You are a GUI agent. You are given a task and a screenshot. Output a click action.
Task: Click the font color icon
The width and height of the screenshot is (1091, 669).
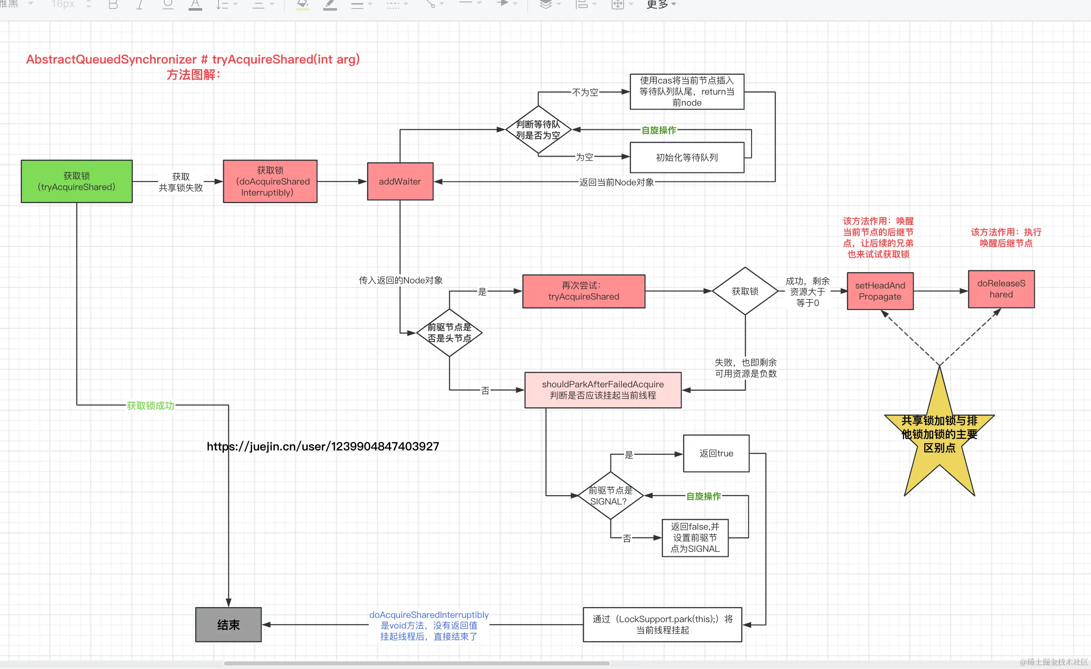[x=195, y=4]
